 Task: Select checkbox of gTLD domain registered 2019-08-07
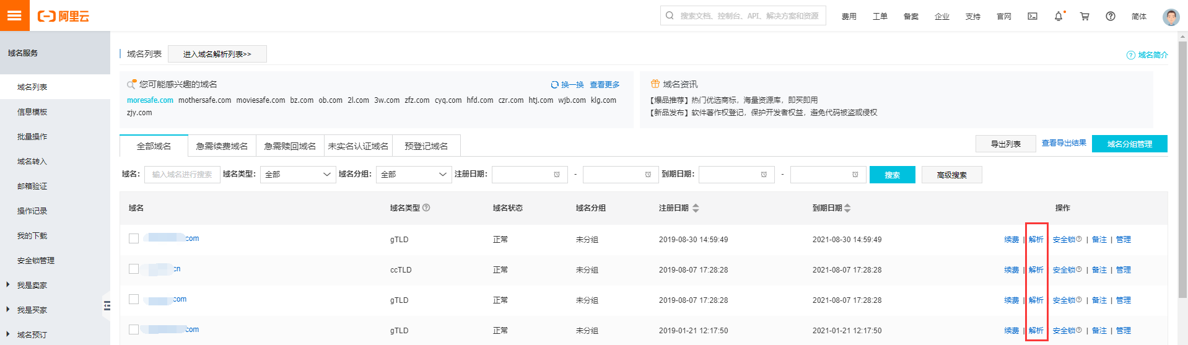coord(134,299)
